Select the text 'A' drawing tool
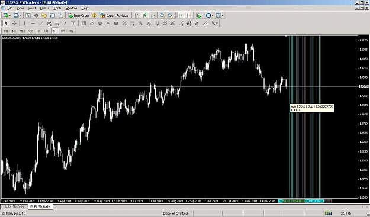 [65, 23]
